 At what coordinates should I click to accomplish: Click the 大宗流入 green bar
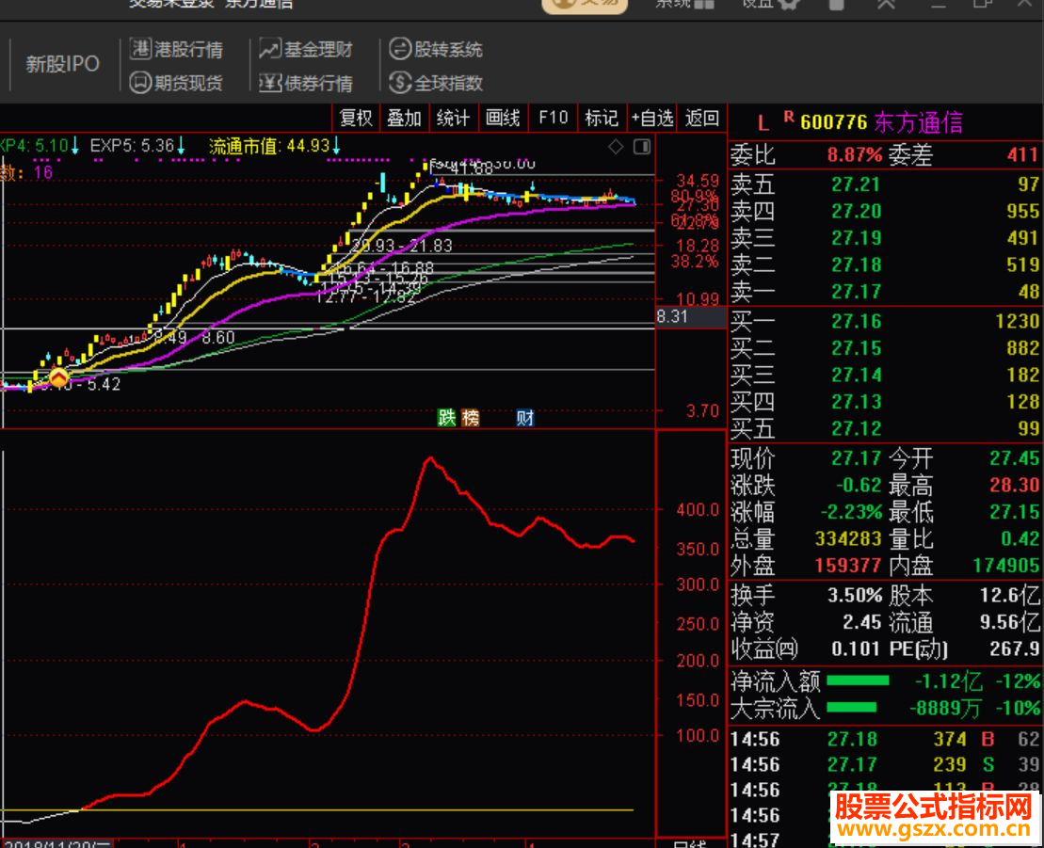(x=852, y=707)
